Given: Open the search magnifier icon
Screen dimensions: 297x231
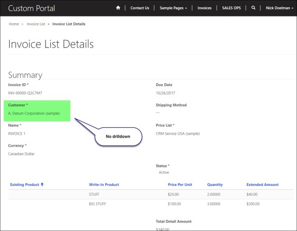Looking at the screenshot, I should 253,8.
